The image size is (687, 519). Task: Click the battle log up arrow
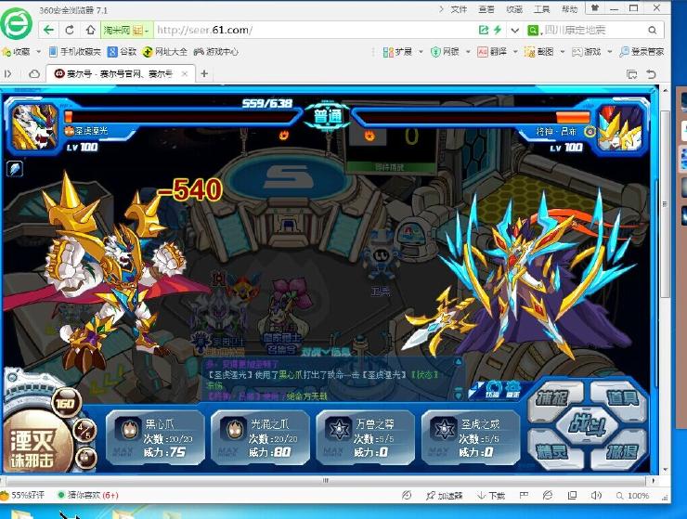459,362
